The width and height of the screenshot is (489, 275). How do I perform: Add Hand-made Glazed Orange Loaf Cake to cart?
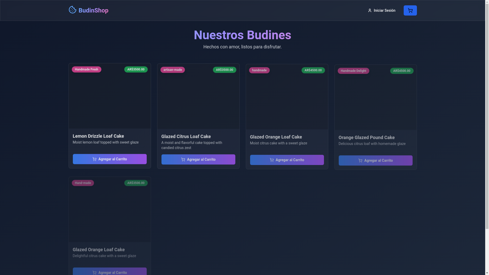point(110,271)
